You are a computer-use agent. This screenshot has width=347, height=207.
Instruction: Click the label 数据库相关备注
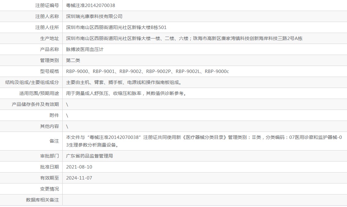[42, 200]
